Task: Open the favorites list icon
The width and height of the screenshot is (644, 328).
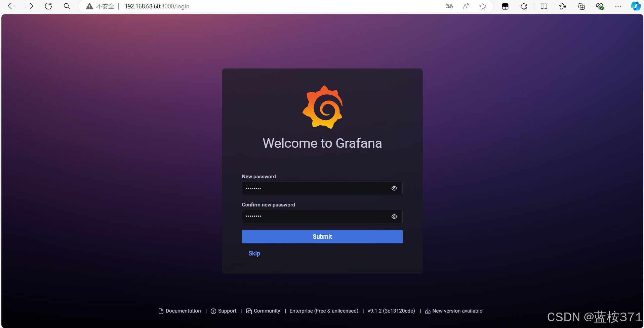Action: [x=563, y=6]
